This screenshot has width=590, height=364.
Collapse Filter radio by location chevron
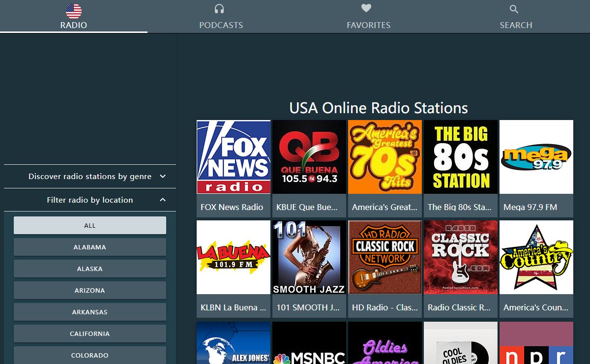[x=163, y=200]
